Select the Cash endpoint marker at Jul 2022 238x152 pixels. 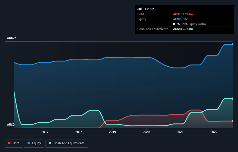click(233, 99)
